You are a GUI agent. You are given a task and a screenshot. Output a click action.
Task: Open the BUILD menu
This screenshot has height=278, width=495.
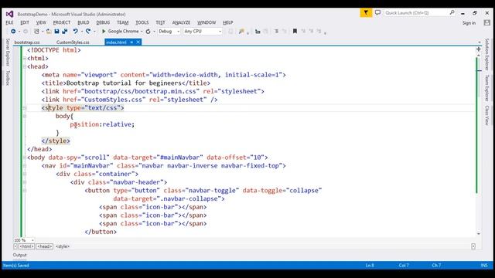84,22
